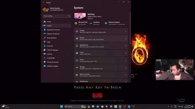Viewport: 195px width, 109px height.
Task: Expand the Display row chevron
Action: (126, 31)
